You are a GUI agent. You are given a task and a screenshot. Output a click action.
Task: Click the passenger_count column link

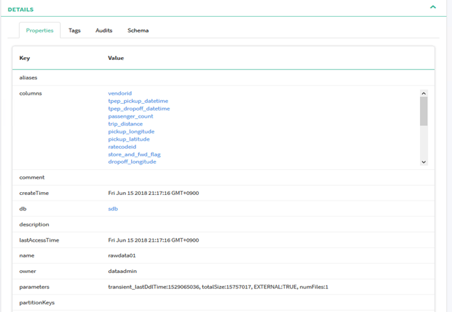pyautogui.click(x=130, y=116)
